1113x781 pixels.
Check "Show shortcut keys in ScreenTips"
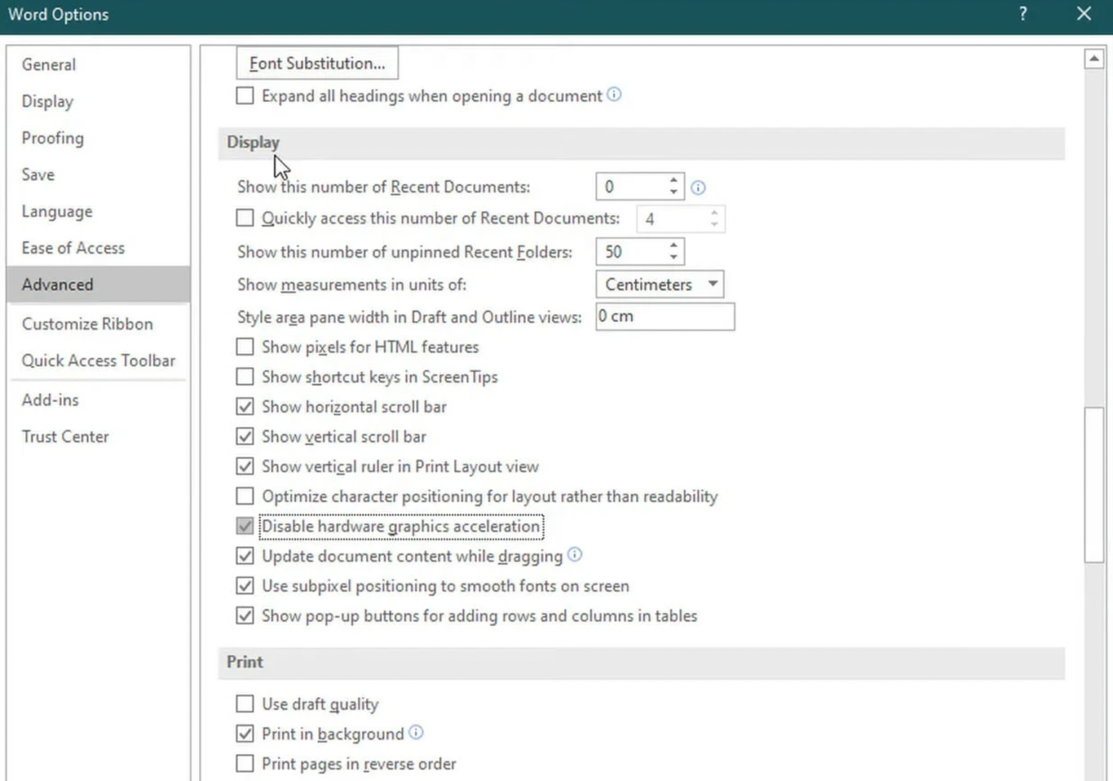[x=244, y=376]
